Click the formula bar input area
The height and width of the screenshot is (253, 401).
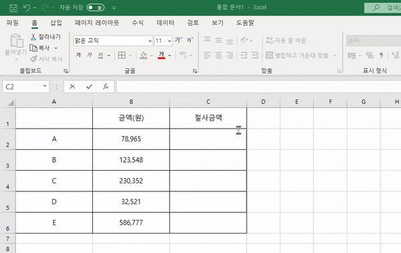[x=259, y=86]
